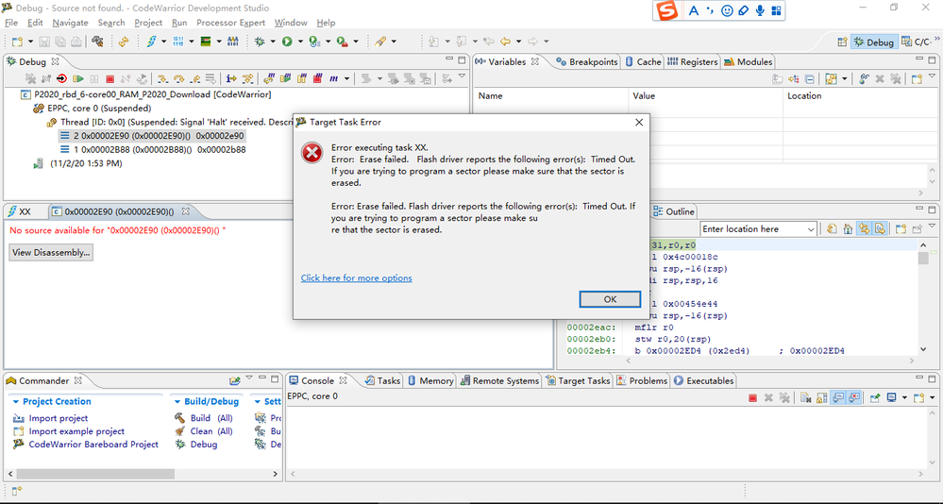
Task: Toggle Show Console When Standard Out Changes
Action: click(838, 397)
